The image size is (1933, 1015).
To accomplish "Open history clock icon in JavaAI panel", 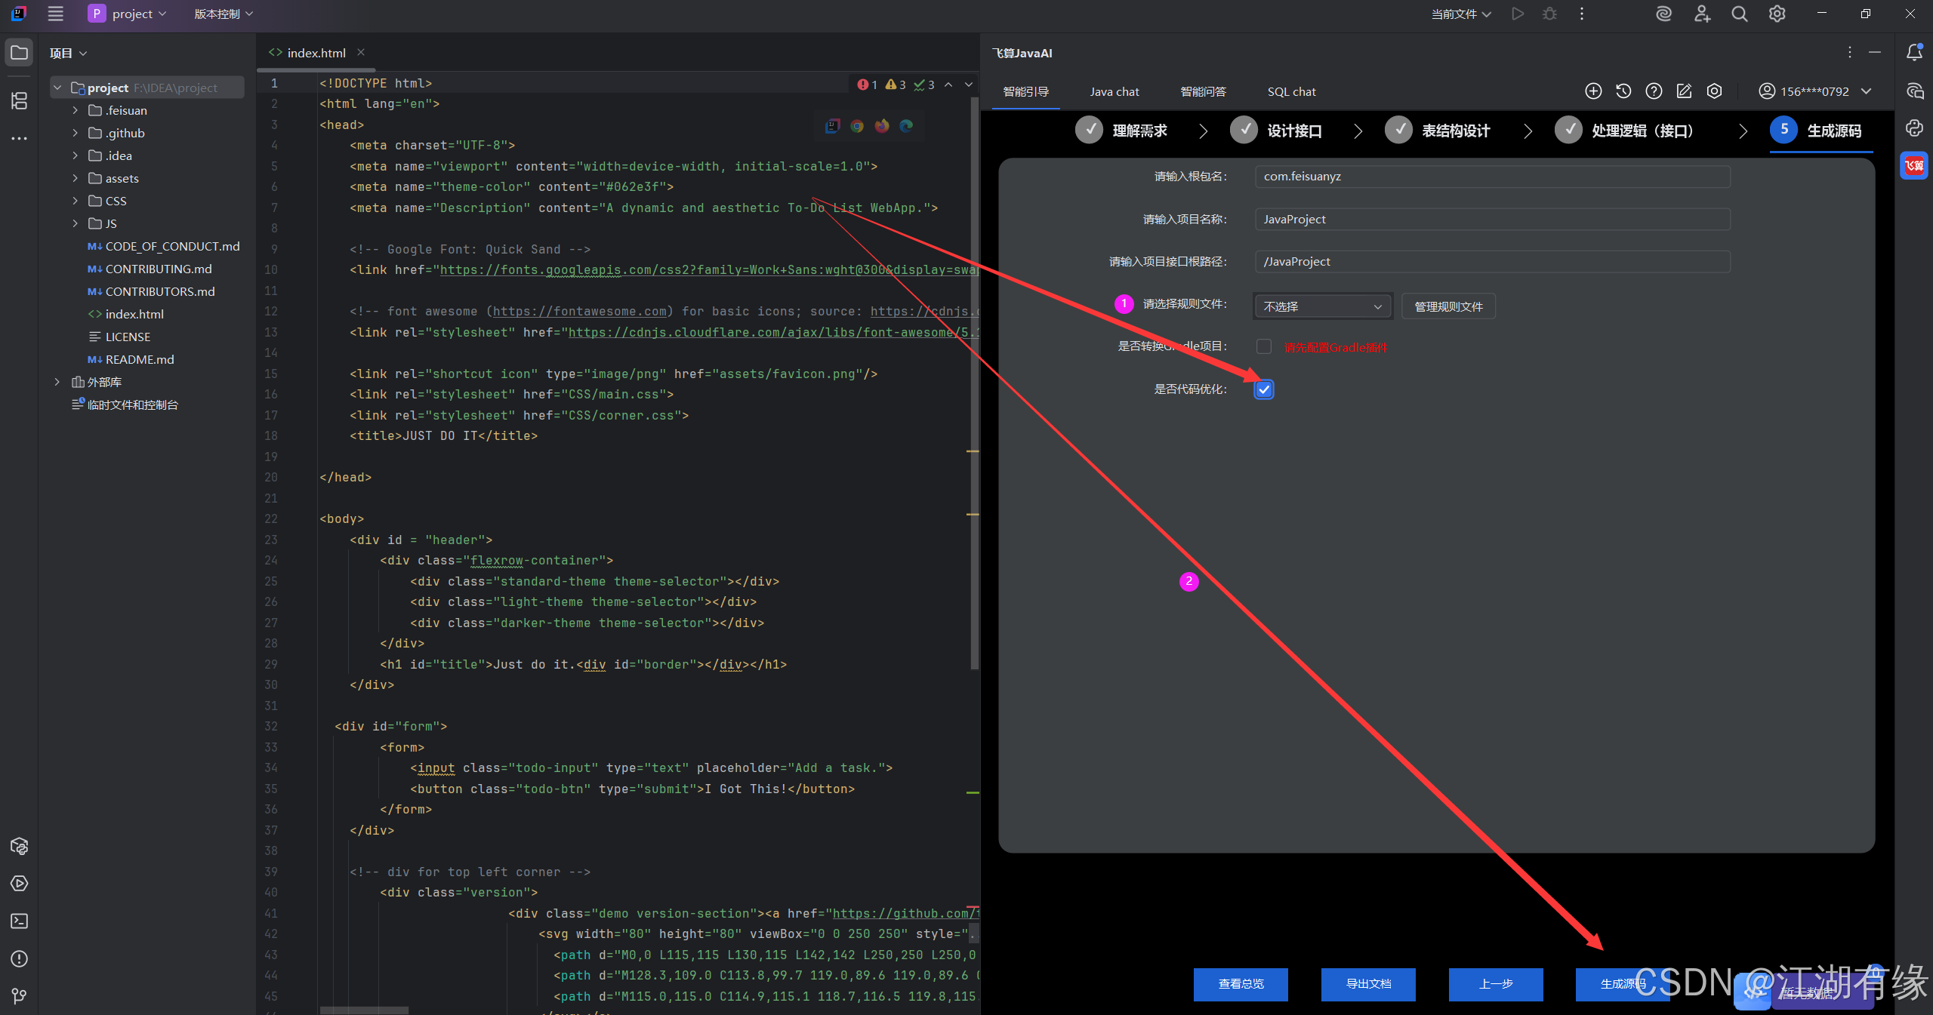I will click(1623, 91).
